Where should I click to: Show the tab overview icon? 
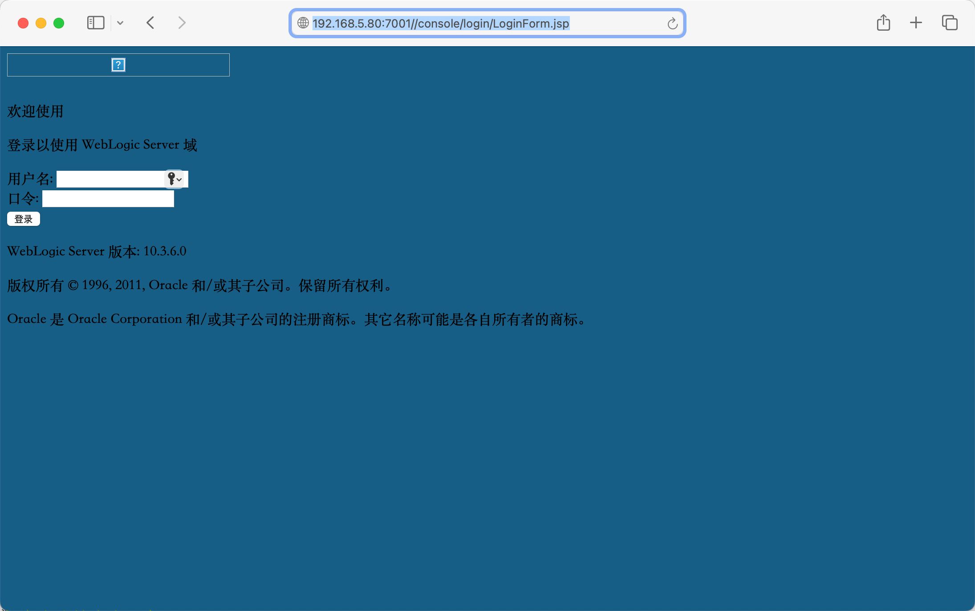(949, 23)
